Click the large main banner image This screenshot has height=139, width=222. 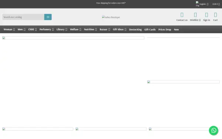tap(73, 38)
